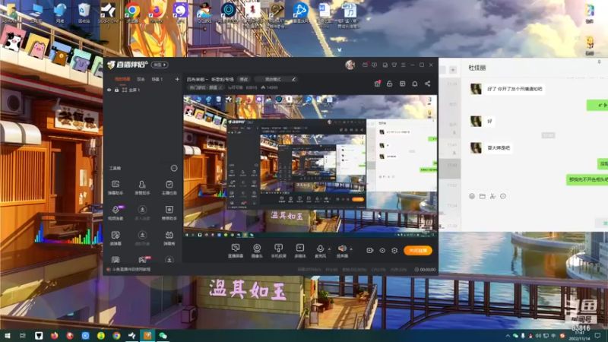This screenshot has height=342, width=608.
Task: Toggle the unlock padlock icon in stream header
Action: pos(390,84)
